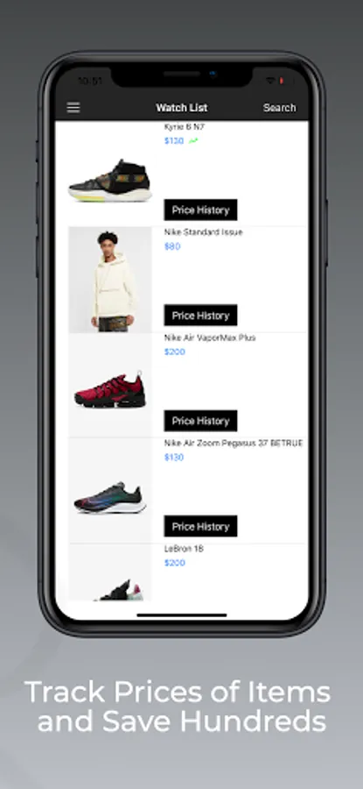Screen dimensions: 363x789
Task: View Price History for Air Zoom Pegasus 37
Action: [200, 526]
